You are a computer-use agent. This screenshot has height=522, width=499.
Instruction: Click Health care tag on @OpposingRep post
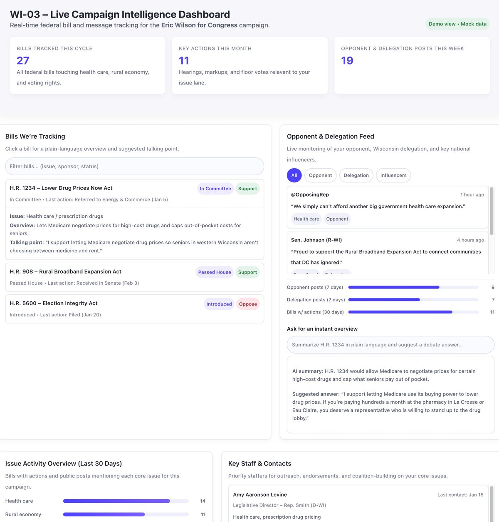pyautogui.click(x=306, y=219)
